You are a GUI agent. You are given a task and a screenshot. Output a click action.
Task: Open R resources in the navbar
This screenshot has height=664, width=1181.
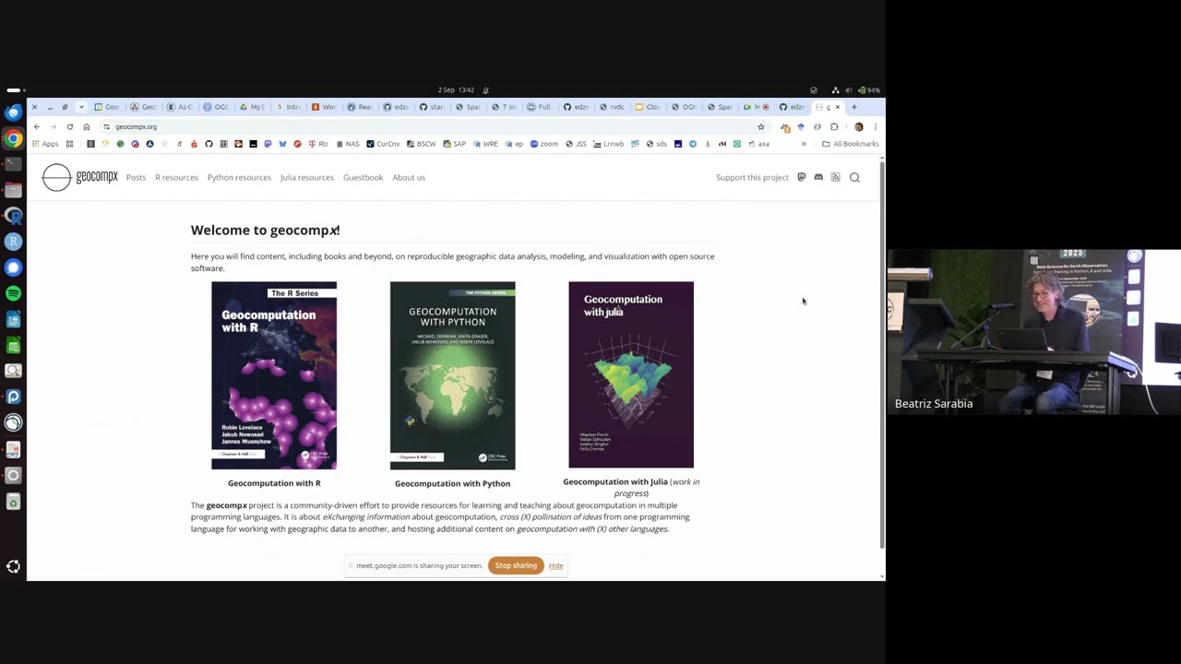176,177
